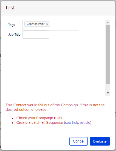The width and height of the screenshot is (116, 151).
Task: Click Create a catch-all Sequence text
Action: pos(40,123)
